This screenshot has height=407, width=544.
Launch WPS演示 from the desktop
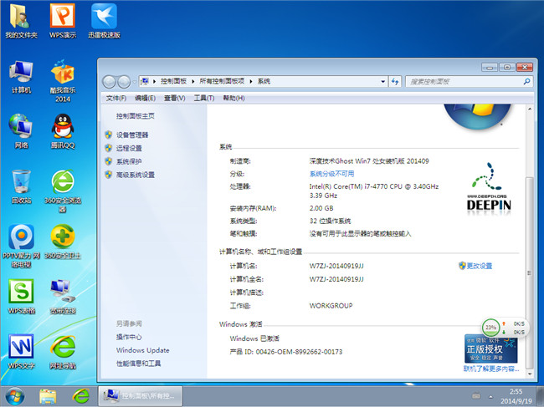[x=63, y=21]
